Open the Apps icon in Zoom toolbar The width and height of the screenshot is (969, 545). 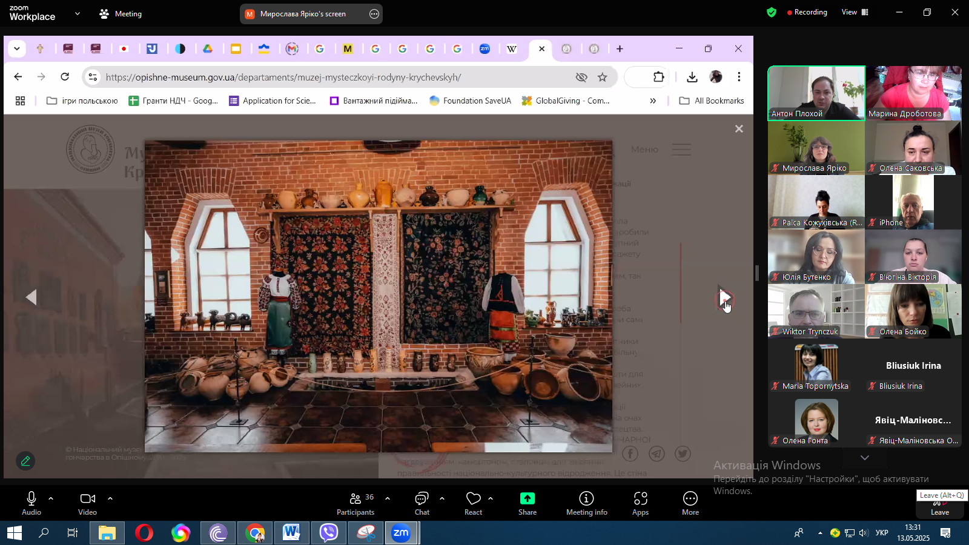click(640, 503)
